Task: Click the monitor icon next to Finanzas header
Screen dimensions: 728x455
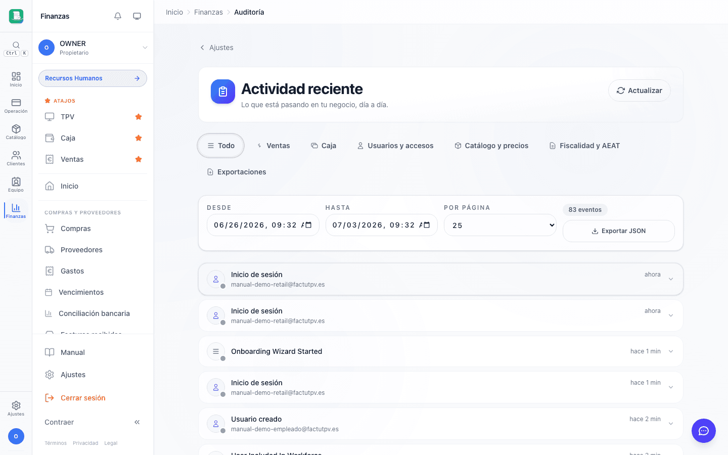Action: 137,16
